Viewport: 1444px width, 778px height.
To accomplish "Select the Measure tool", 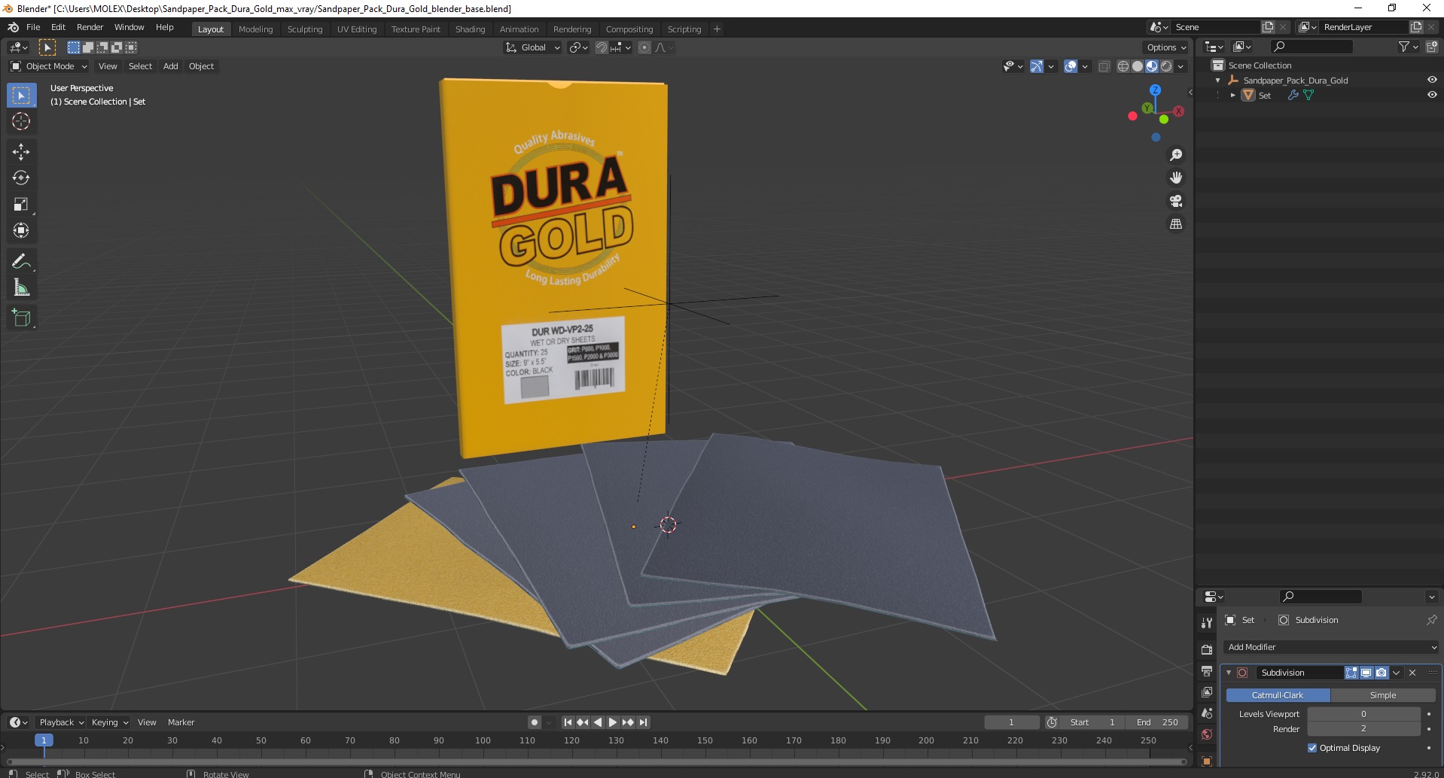I will point(21,288).
